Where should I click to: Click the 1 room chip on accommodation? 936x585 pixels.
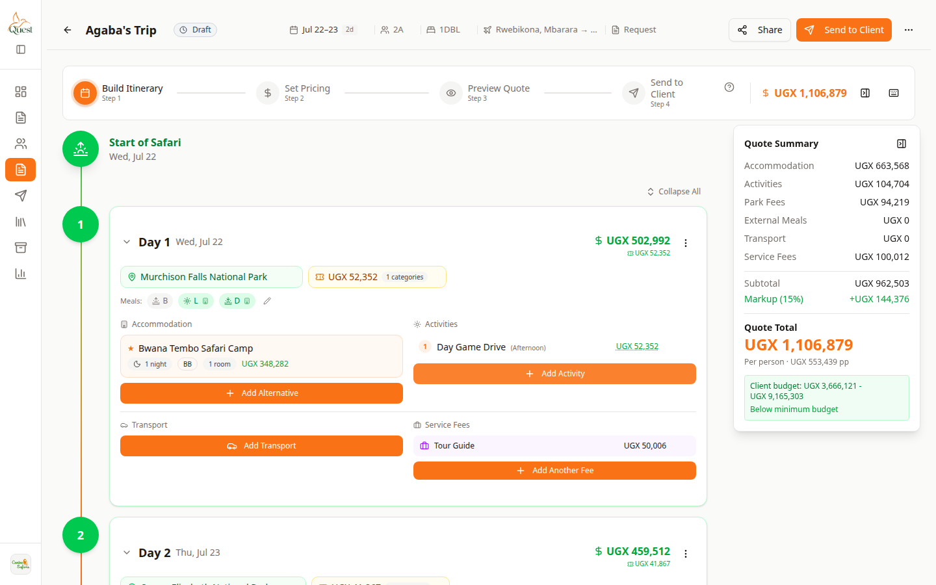220,364
